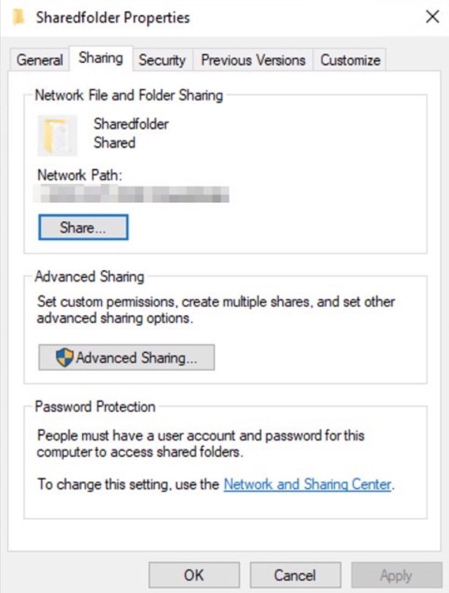Close the Sharedfolder Properties dialog

[432, 17]
